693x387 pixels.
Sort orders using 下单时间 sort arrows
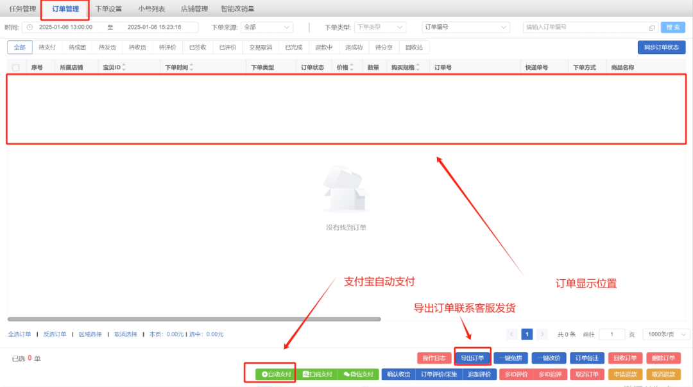[x=191, y=66]
